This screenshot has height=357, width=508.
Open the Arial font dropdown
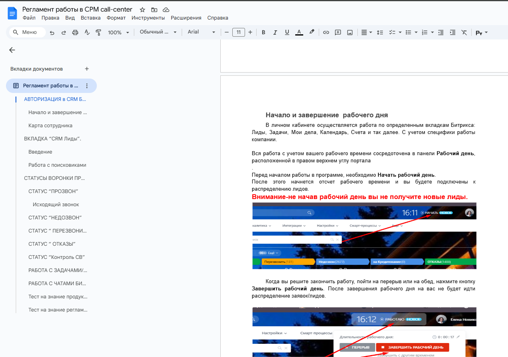click(202, 32)
